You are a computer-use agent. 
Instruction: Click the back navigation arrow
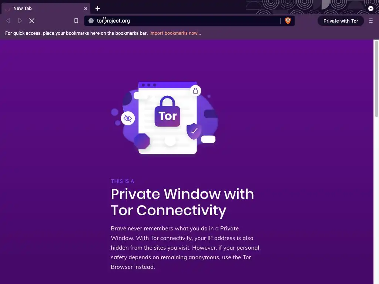pyautogui.click(x=8, y=21)
